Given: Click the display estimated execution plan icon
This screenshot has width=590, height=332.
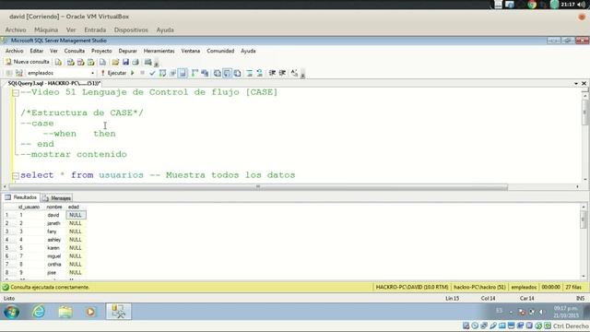Looking at the screenshot, I should point(162,73).
